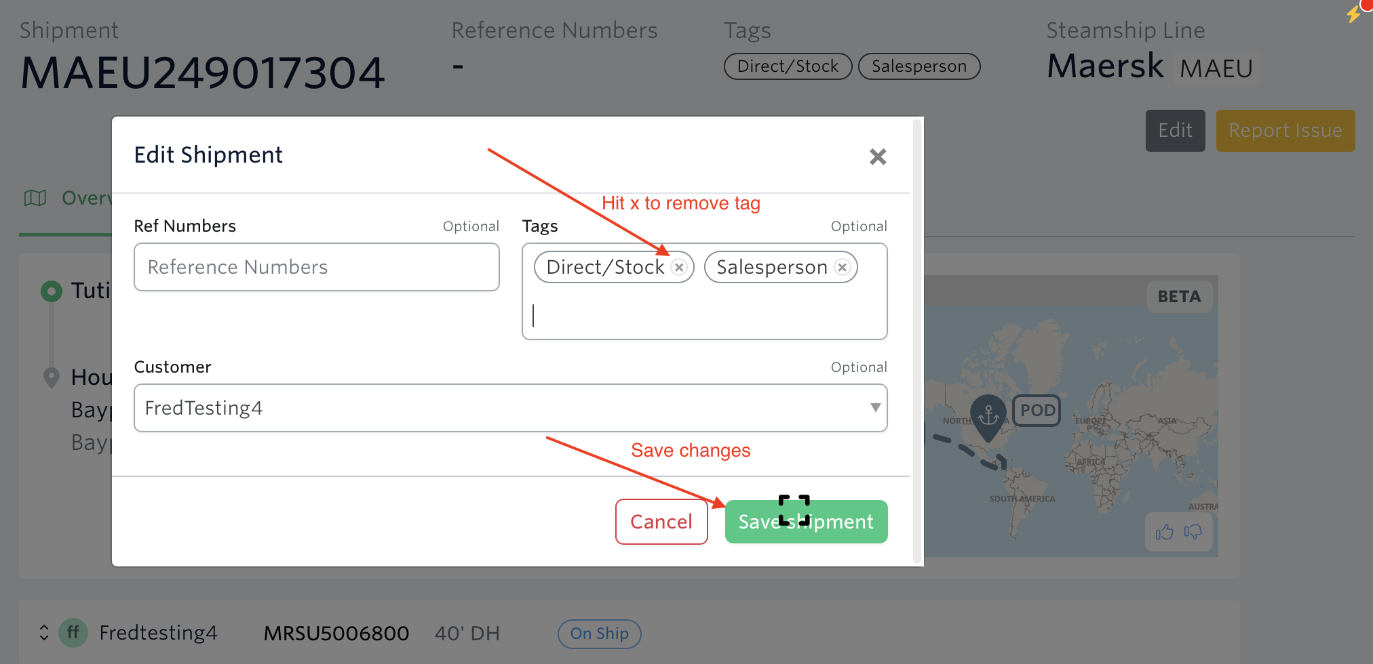Image resolution: width=1373 pixels, height=664 pixels.
Task: Click the map icon beside Overview tab
Action: [35, 198]
